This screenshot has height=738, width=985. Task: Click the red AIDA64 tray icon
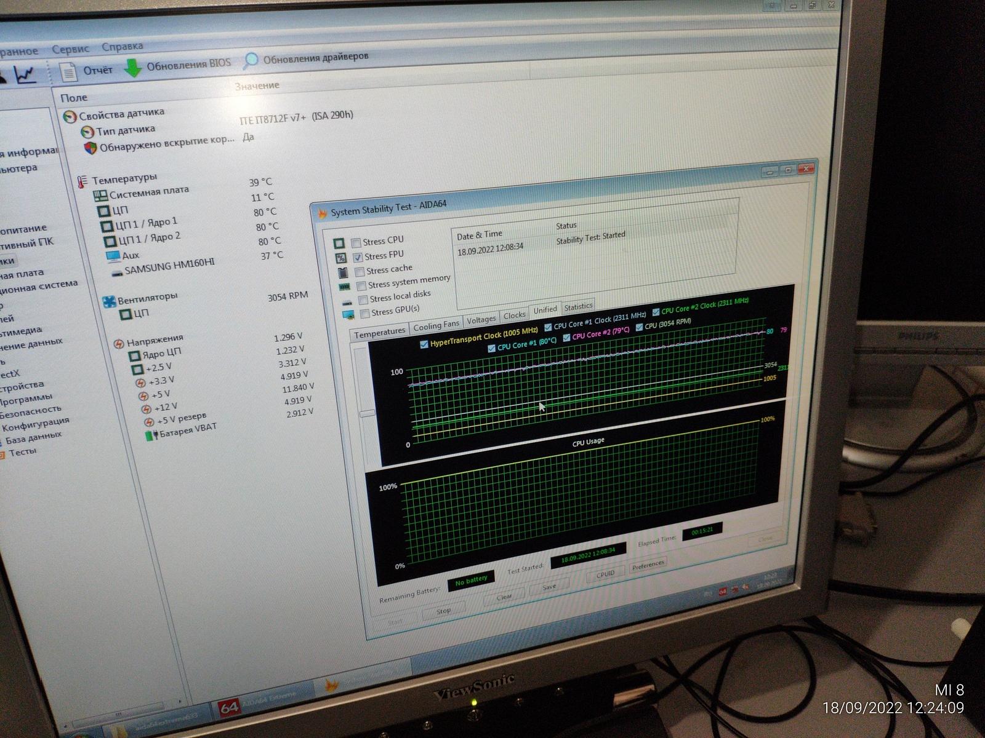pyautogui.click(x=723, y=592)
